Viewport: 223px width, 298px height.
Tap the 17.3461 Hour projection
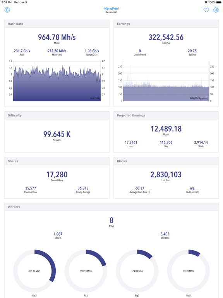coord(131,142)
